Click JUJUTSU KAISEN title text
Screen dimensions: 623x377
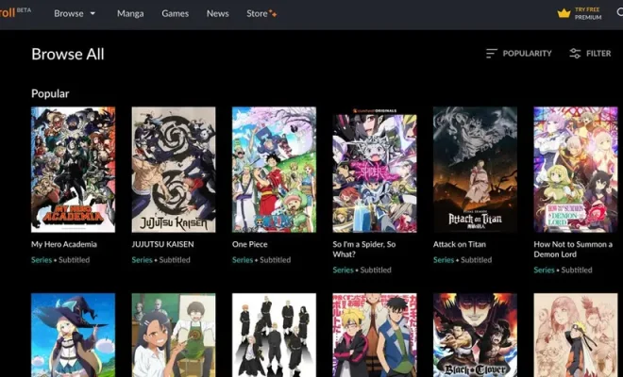click(163, 244)
